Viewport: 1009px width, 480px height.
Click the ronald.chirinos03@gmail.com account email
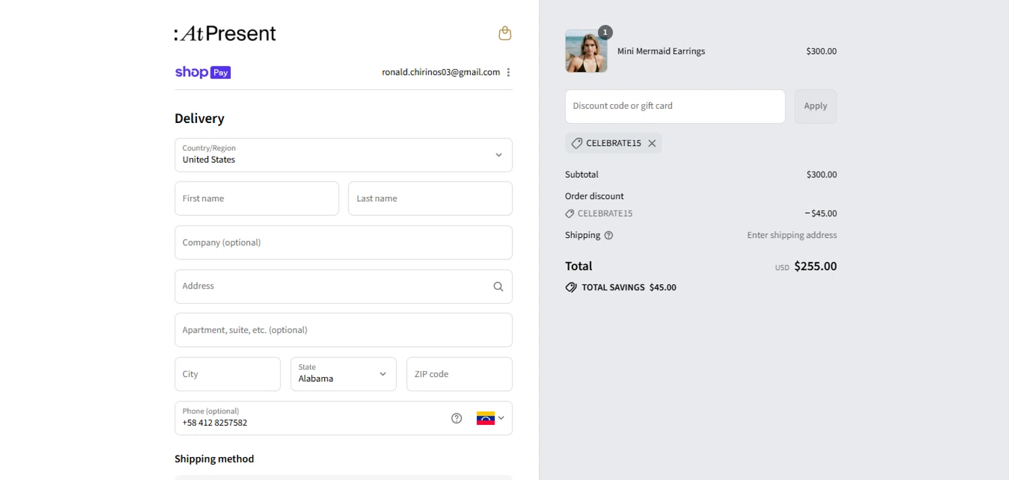click(441, 72)
